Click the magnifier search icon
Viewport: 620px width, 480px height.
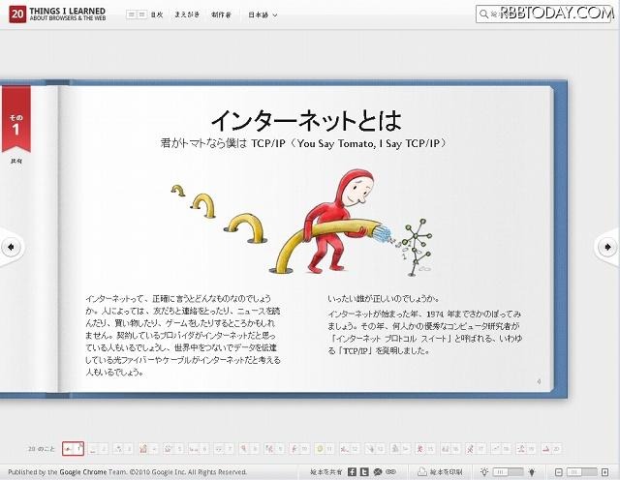483,15
